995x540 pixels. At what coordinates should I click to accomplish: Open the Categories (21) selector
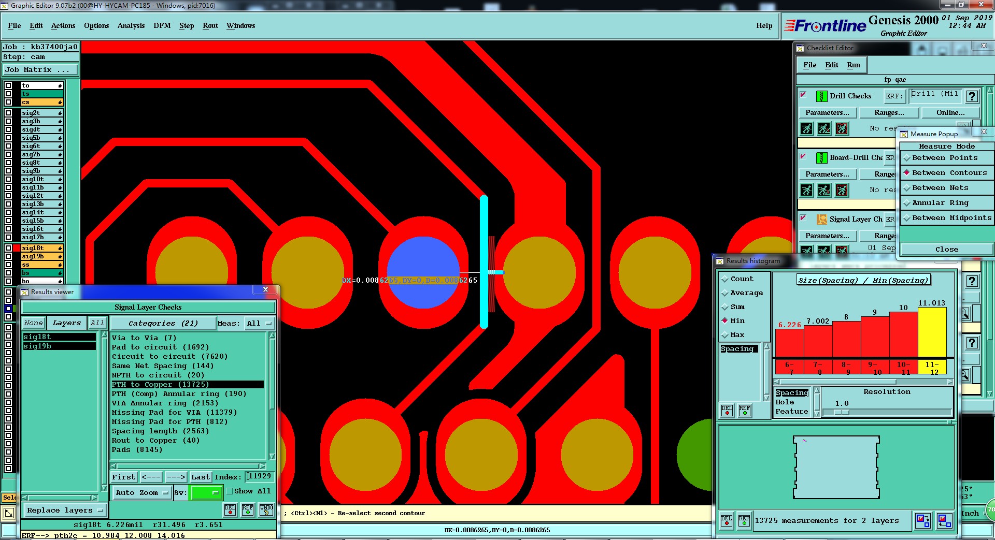(x=163, y=324)
